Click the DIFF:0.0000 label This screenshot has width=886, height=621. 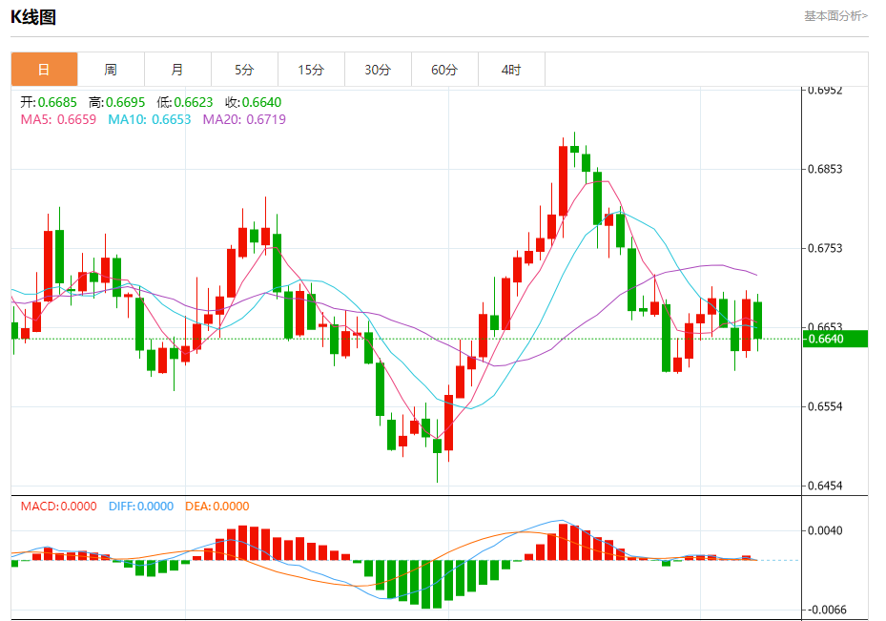click(x=141, y=507)
